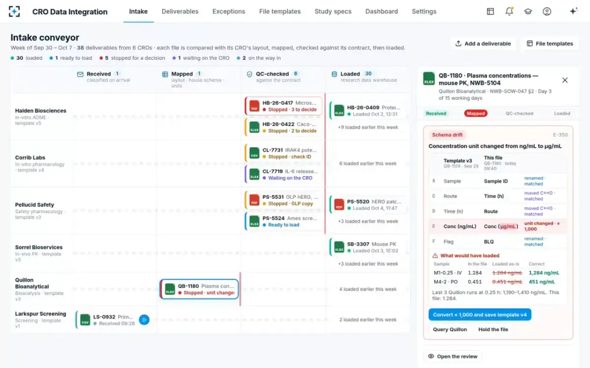Click the Query Quillon button
The width and height of the screenshot is (590, 368).
coord(450,329)
